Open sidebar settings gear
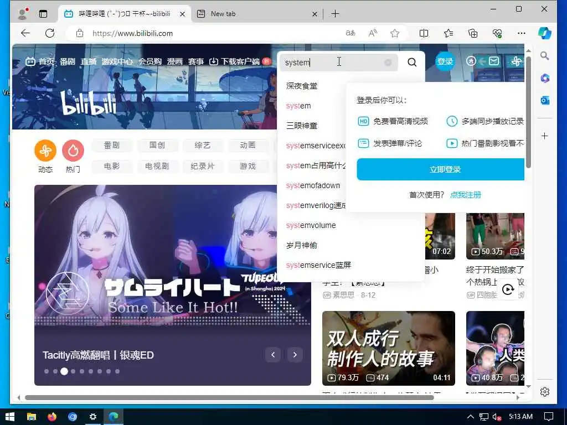Viewport: 567px width, 425px height. [x=545, y=391]
